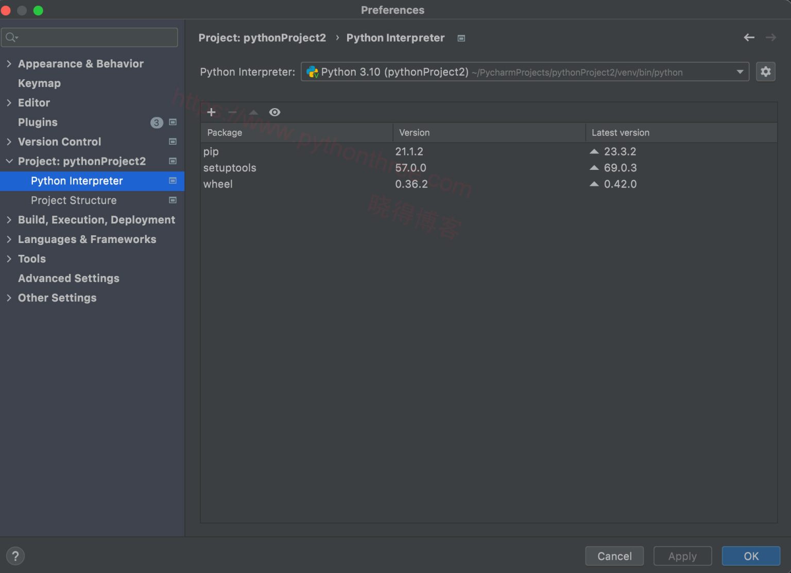Select the setuptools package row

[230, 168]
